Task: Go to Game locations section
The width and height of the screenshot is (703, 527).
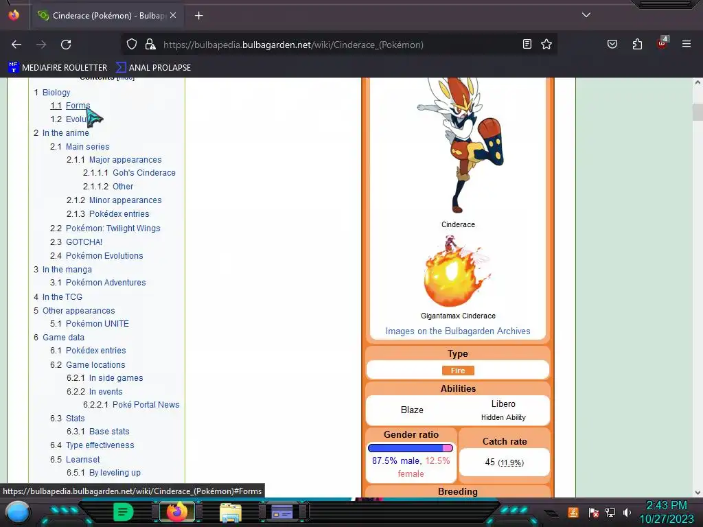Action: (95, 365)
